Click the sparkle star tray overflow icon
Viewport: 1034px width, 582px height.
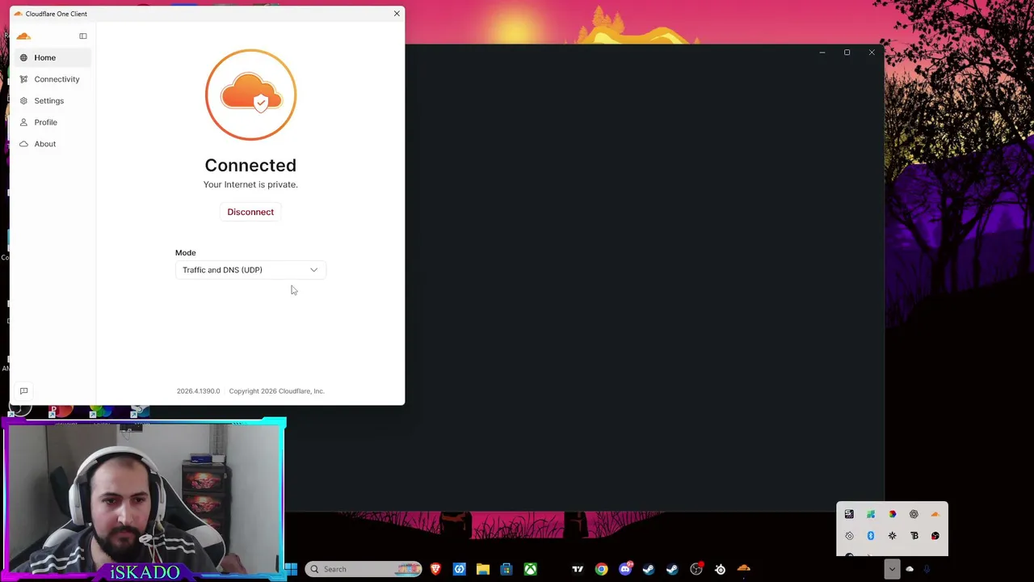point(892,536)
